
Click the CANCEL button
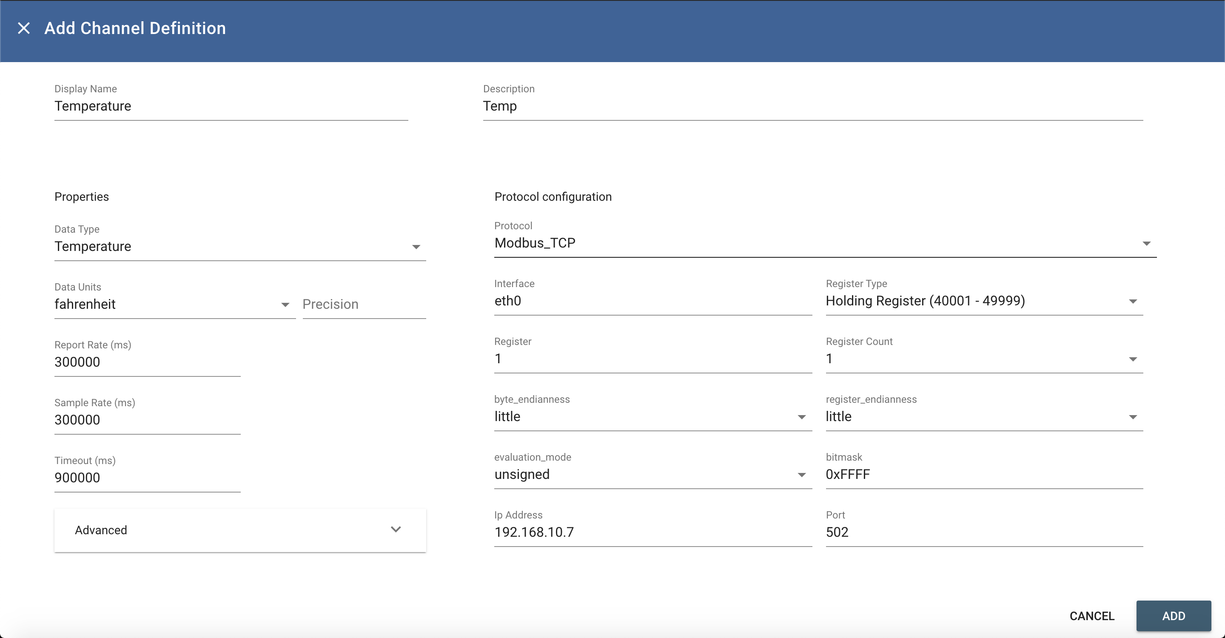point(1092,615)
